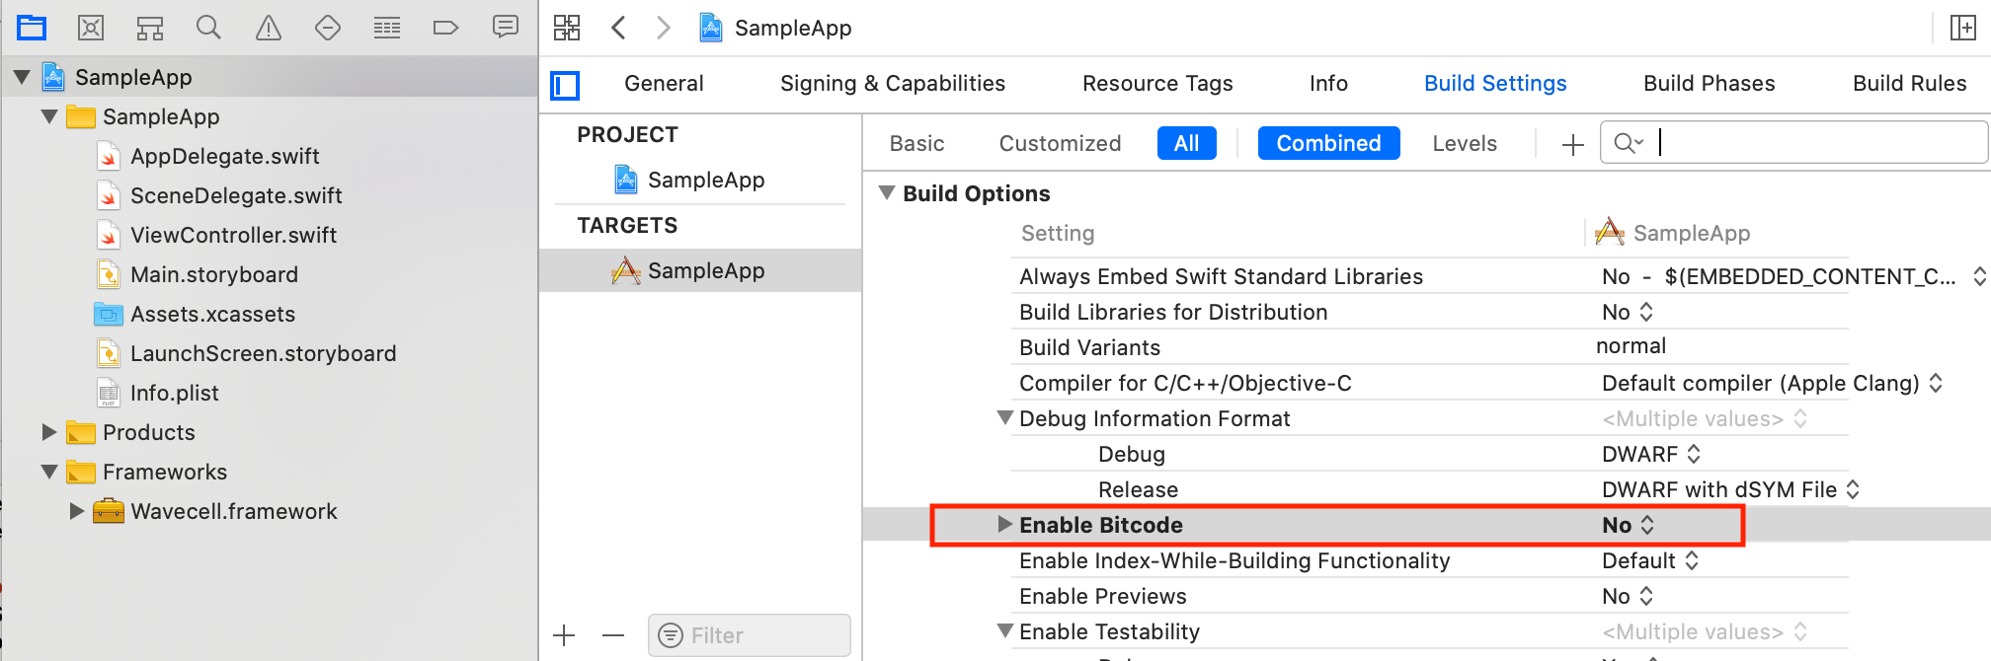Collapse the SampleApp project root
This screenshot has height=661, width=1991.
click(x=22, y=77)
